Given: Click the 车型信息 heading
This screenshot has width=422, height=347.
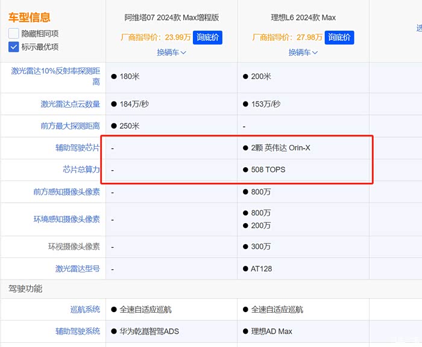Looking at the screenshot, I should (30, 18).
